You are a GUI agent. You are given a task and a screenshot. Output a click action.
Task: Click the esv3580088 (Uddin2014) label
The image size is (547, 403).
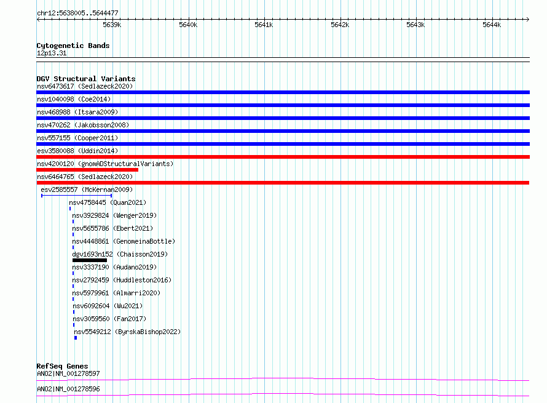77,151
